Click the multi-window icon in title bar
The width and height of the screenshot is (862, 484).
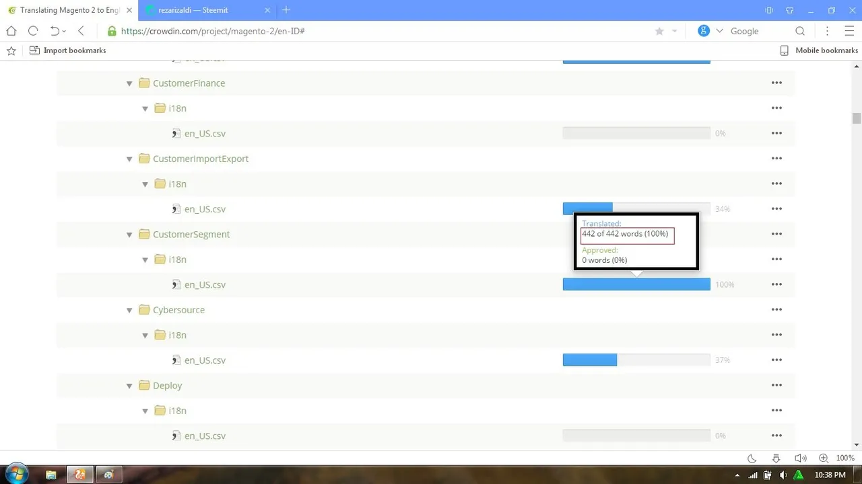(769, 10)
